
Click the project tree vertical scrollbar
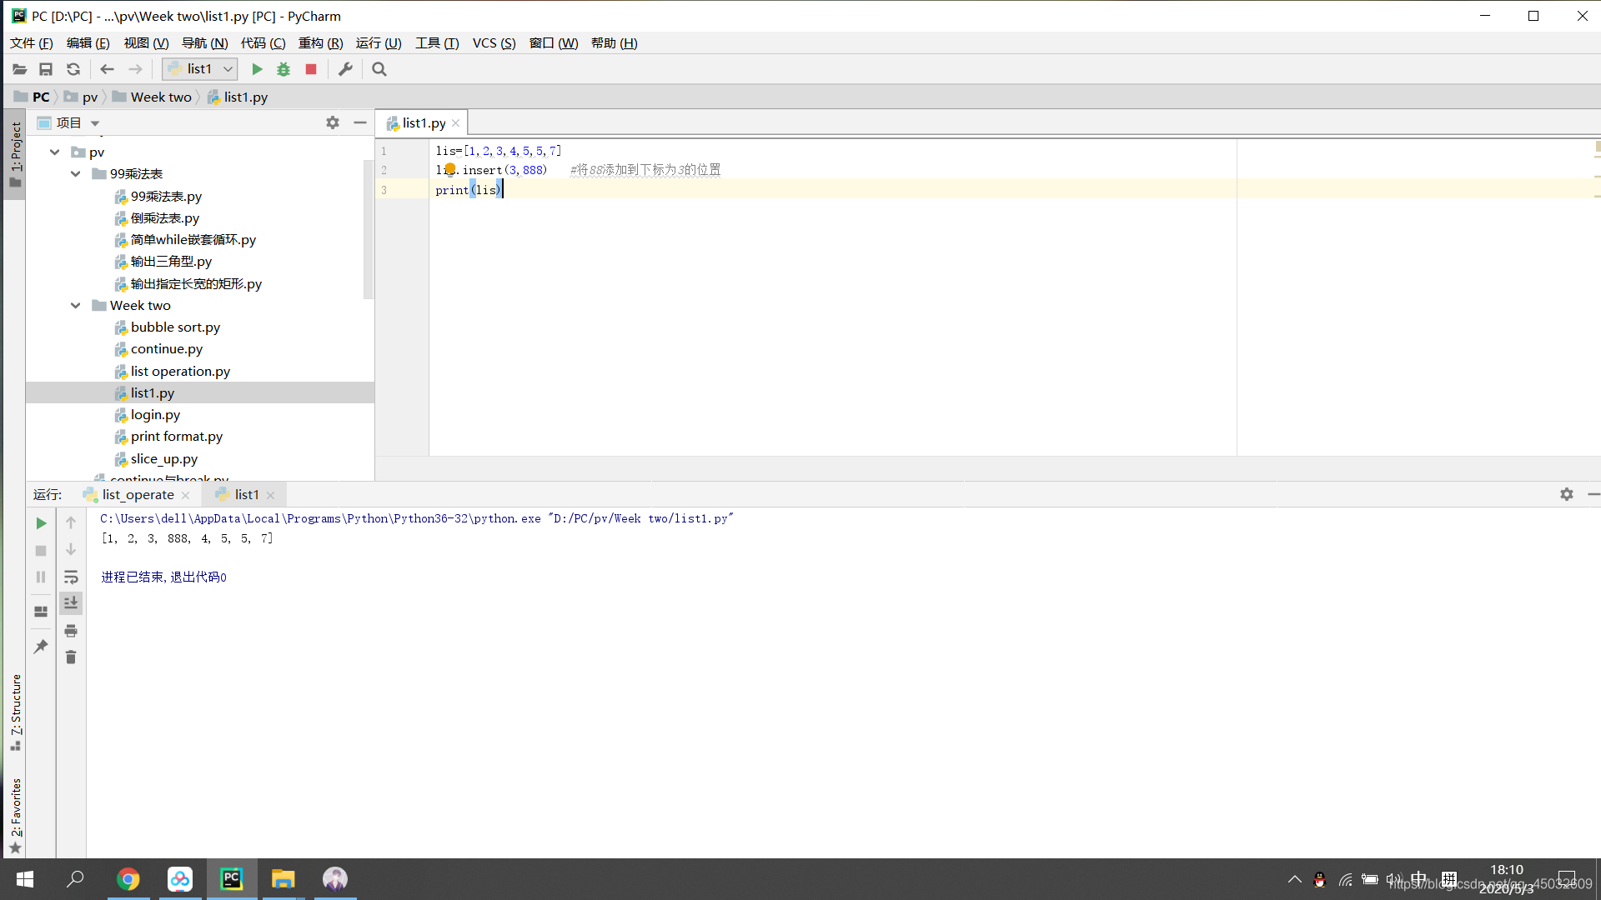369,229
